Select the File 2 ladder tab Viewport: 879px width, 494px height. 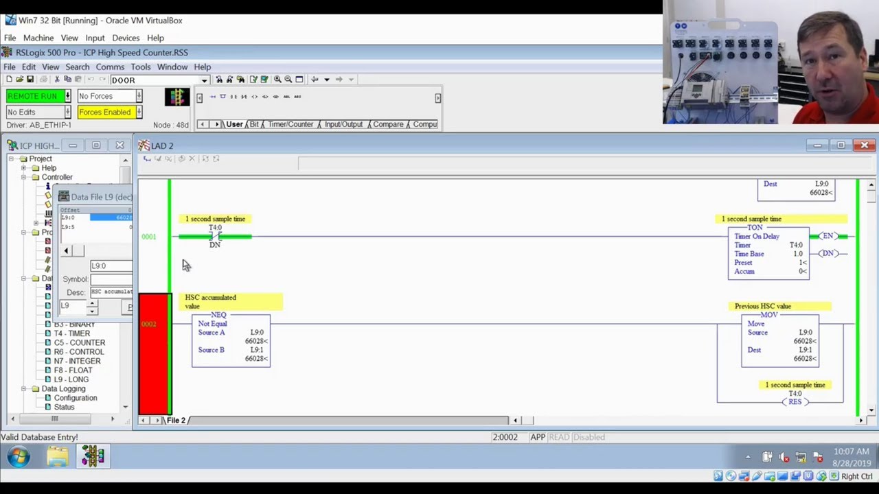[176, 420]
